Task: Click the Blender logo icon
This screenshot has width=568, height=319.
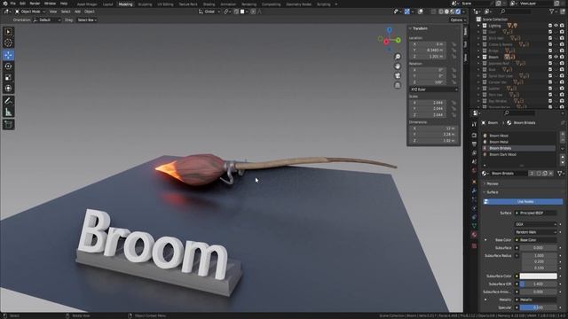Action: 5,4
